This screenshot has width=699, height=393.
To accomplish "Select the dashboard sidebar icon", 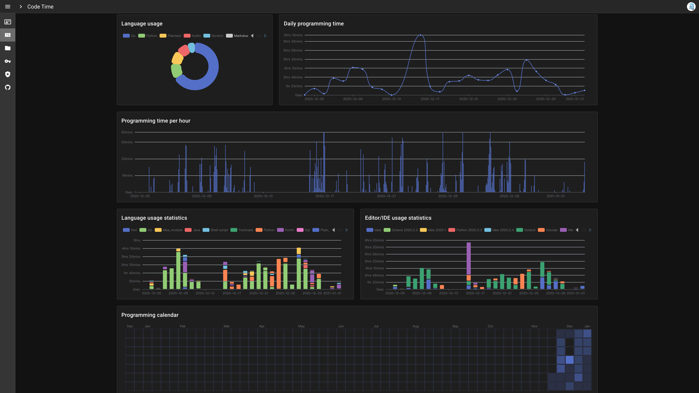I will coord(8,35).
